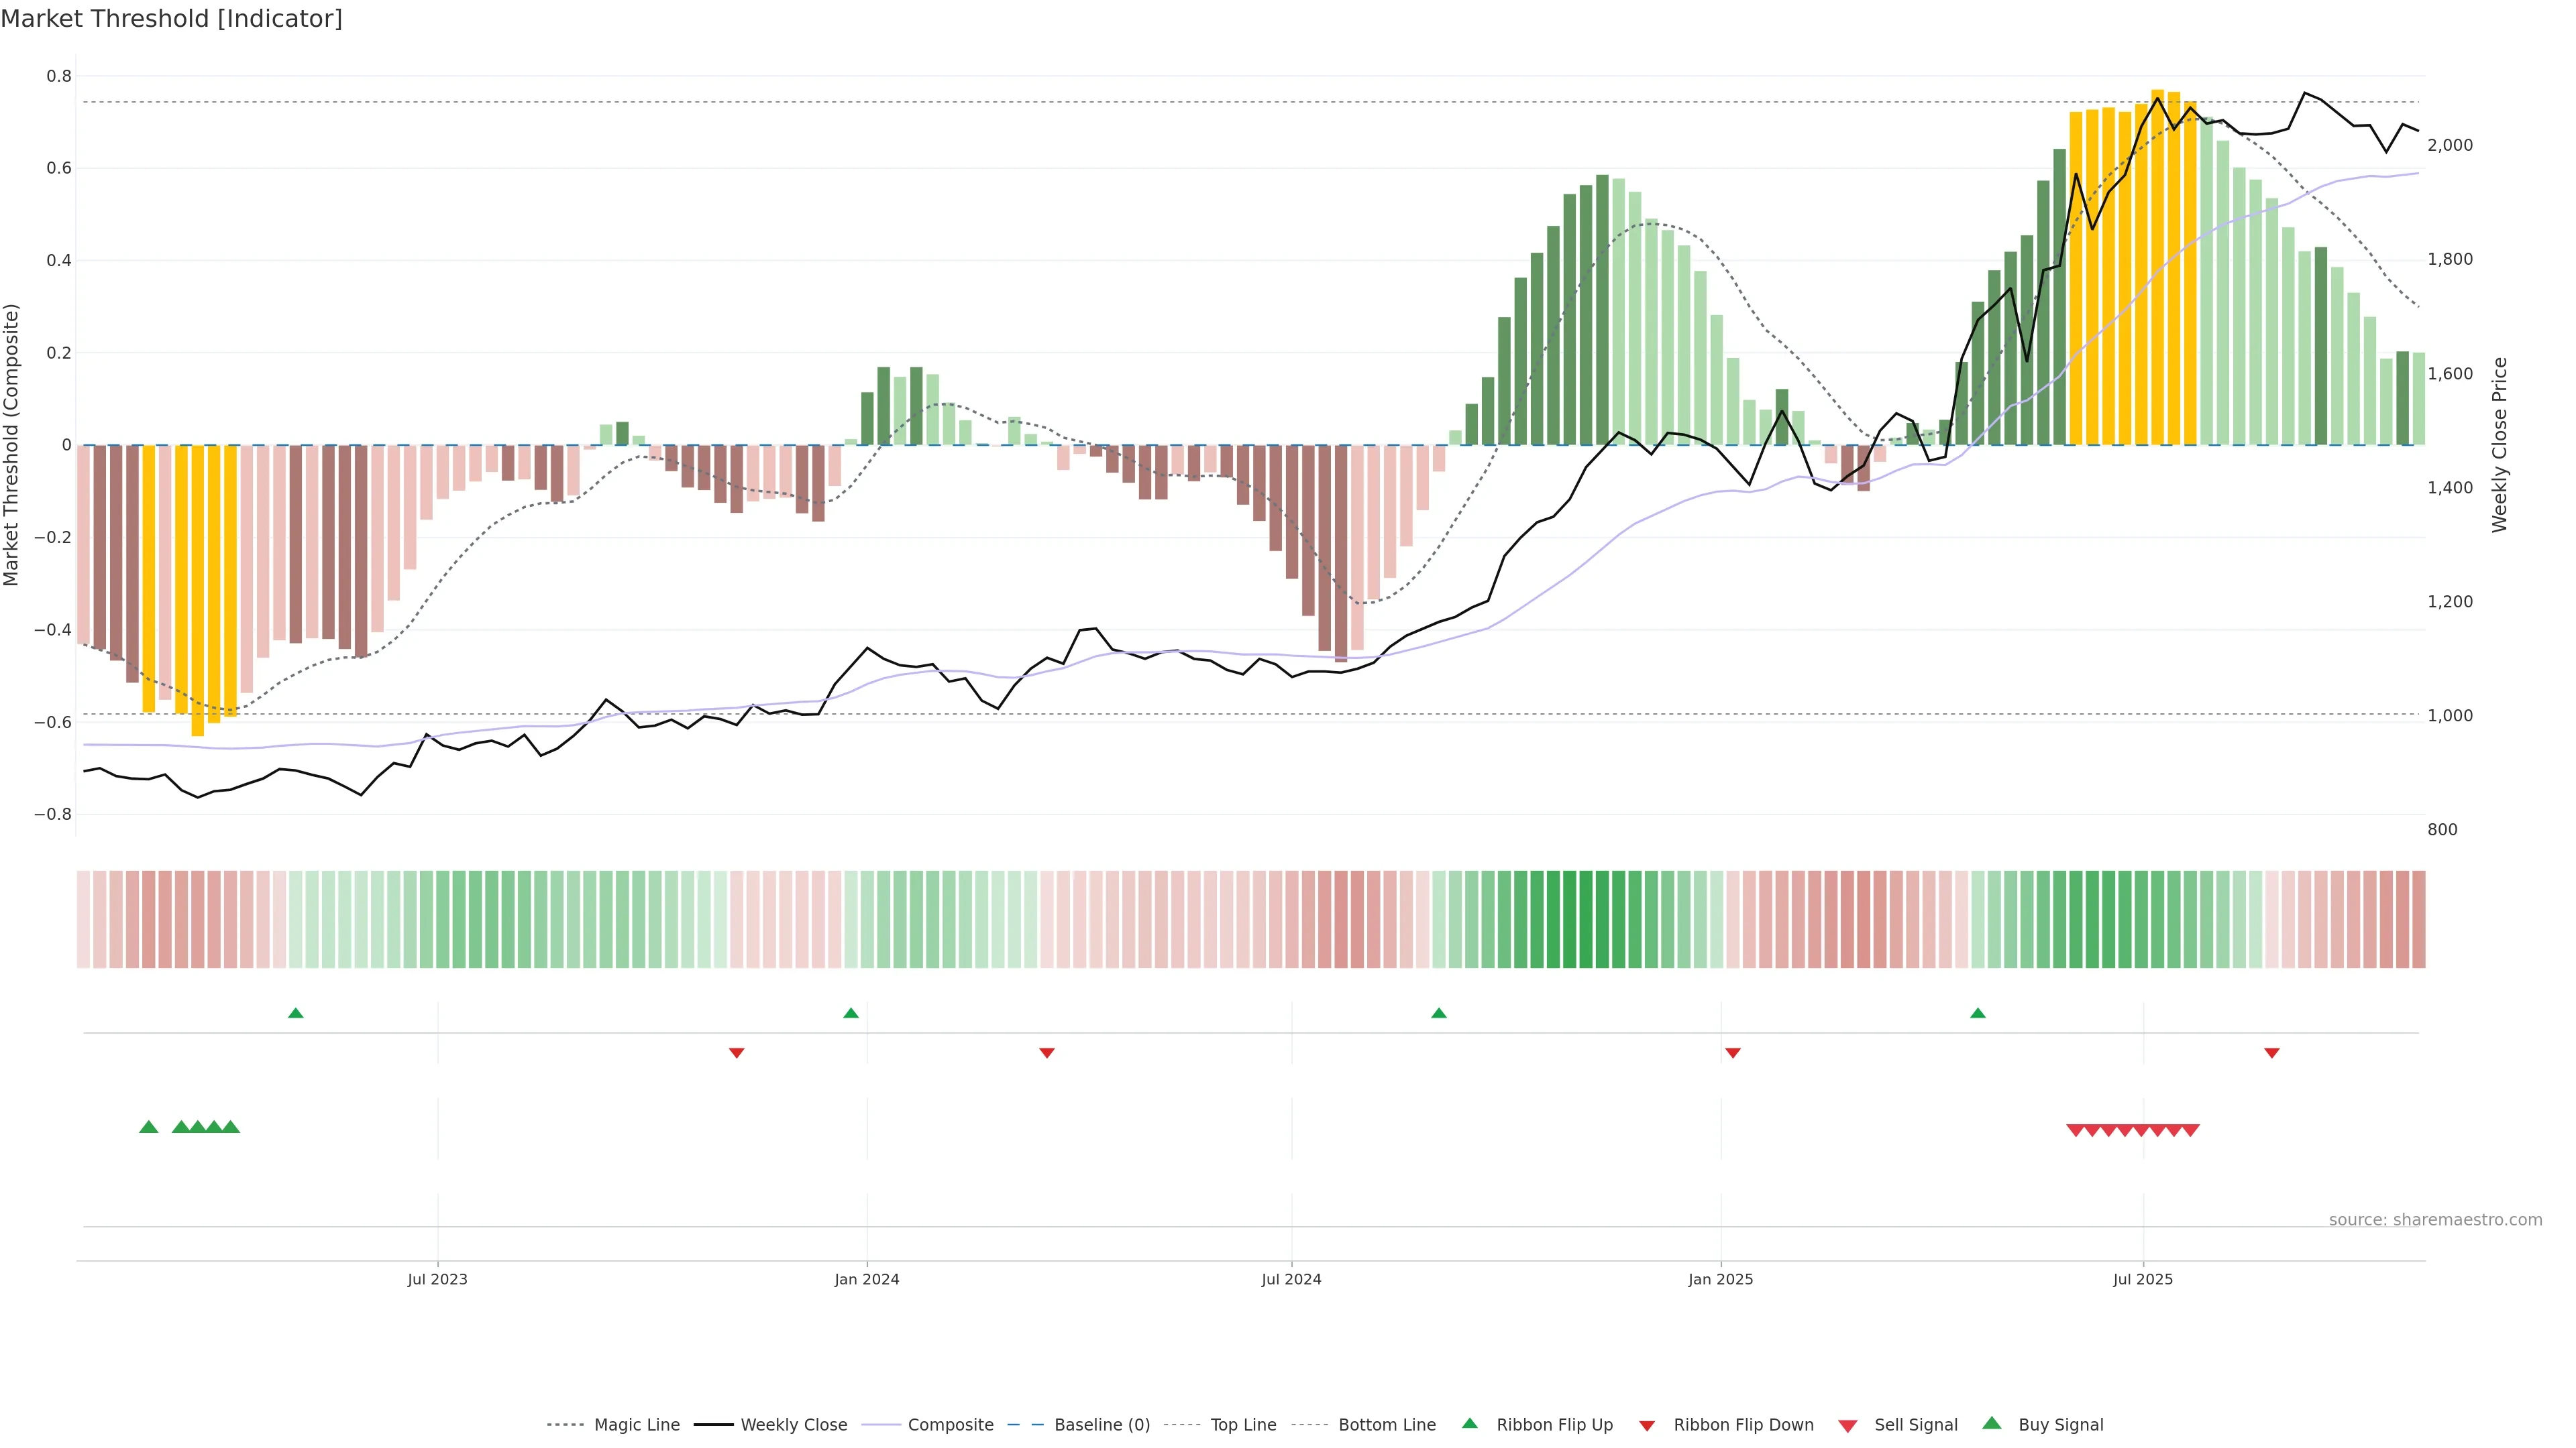The height and width of the screenshot is (1448, 2576).
Task: Open the source: sharemaestro.com link
Action: pyautogui.click(x=2435, y=1220)
